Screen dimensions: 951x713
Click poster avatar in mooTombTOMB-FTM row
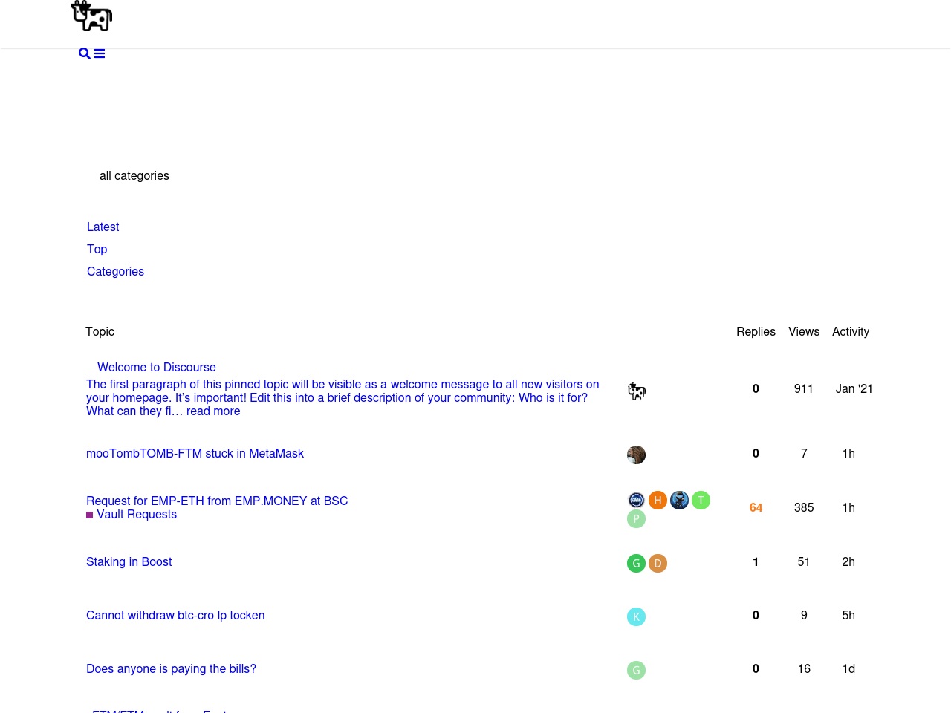coord(636,455)
